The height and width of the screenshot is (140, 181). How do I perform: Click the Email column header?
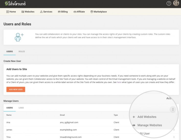tap(62, 115)
